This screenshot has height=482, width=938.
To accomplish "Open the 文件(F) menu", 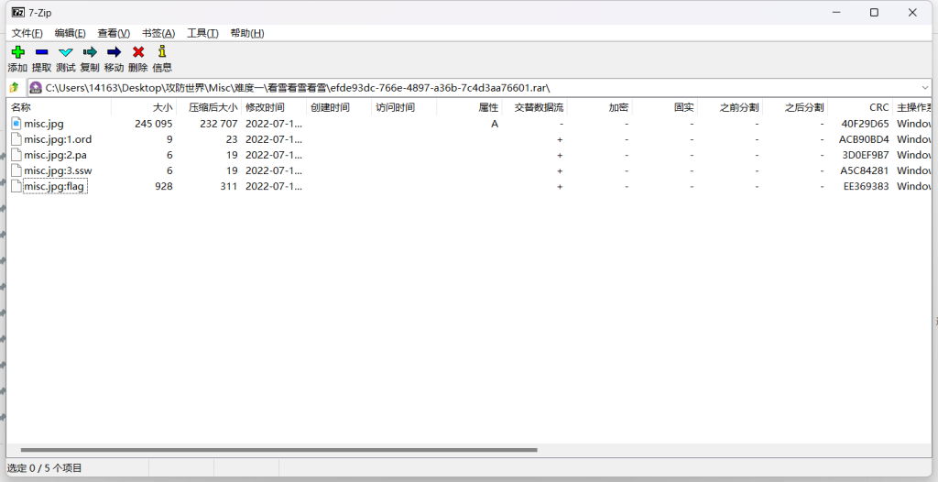I will [27, 33].
